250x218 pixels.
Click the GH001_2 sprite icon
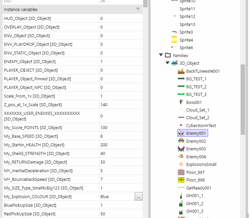click(181, 203)
